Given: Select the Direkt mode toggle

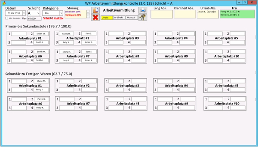Looking at the screenshot, I should [107, 18].
